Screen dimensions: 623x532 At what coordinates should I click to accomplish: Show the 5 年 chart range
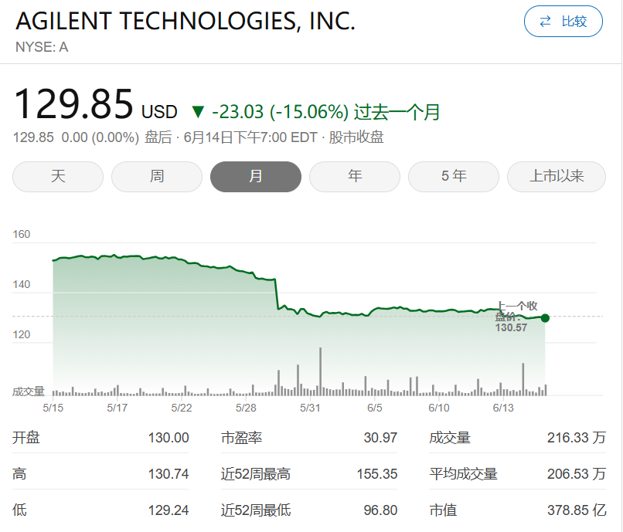point(454,176)
